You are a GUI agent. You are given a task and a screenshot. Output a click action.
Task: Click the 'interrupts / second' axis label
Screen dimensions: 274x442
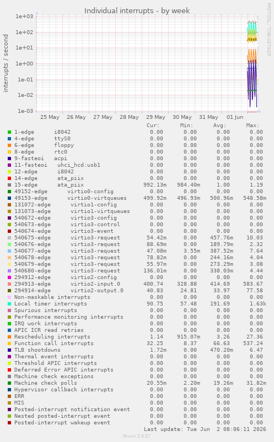[x=6, y=63]
